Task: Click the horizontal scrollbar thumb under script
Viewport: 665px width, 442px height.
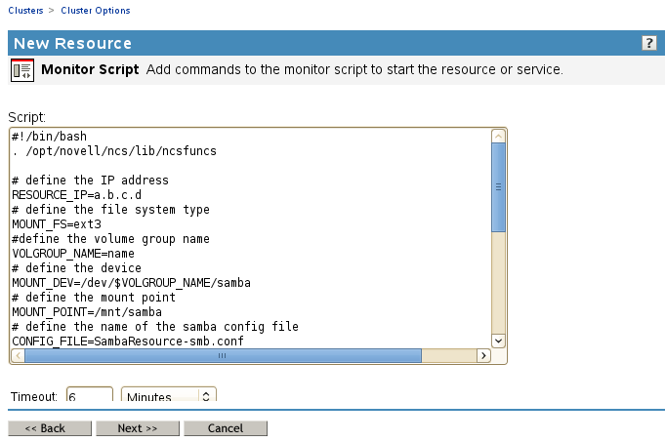Action: click(222, 356)
